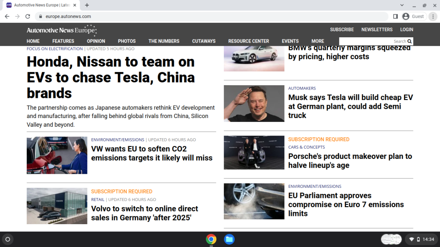Click the browser back arrow
Screen dimensions: 440x247
pos(7,17)
